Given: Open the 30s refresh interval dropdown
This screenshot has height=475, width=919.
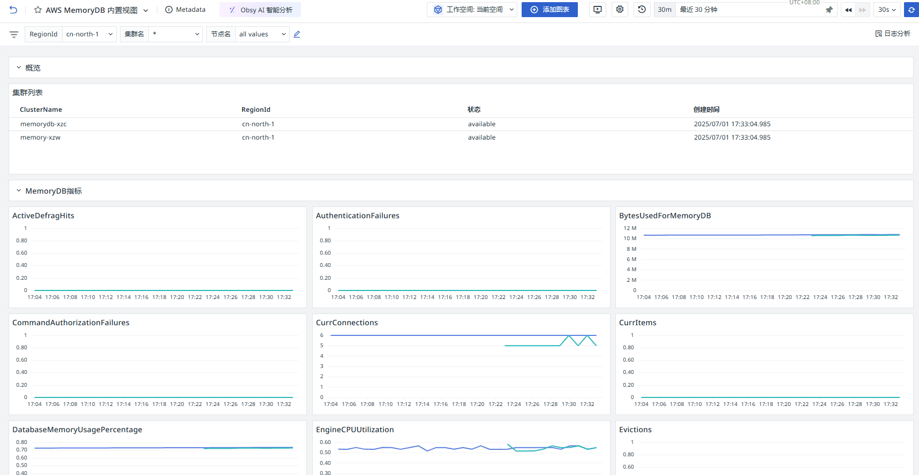Looking at the screenshot, I should click(x=887, y=10).
